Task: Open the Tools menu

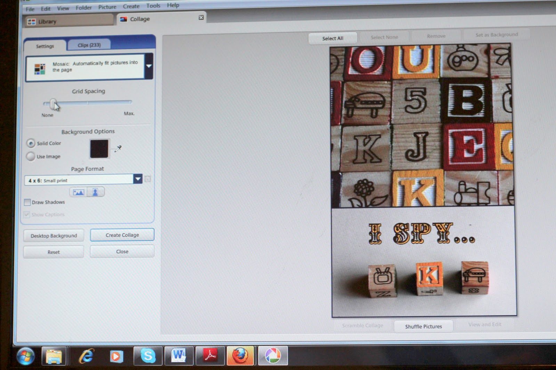Action: tap(153, 6)
